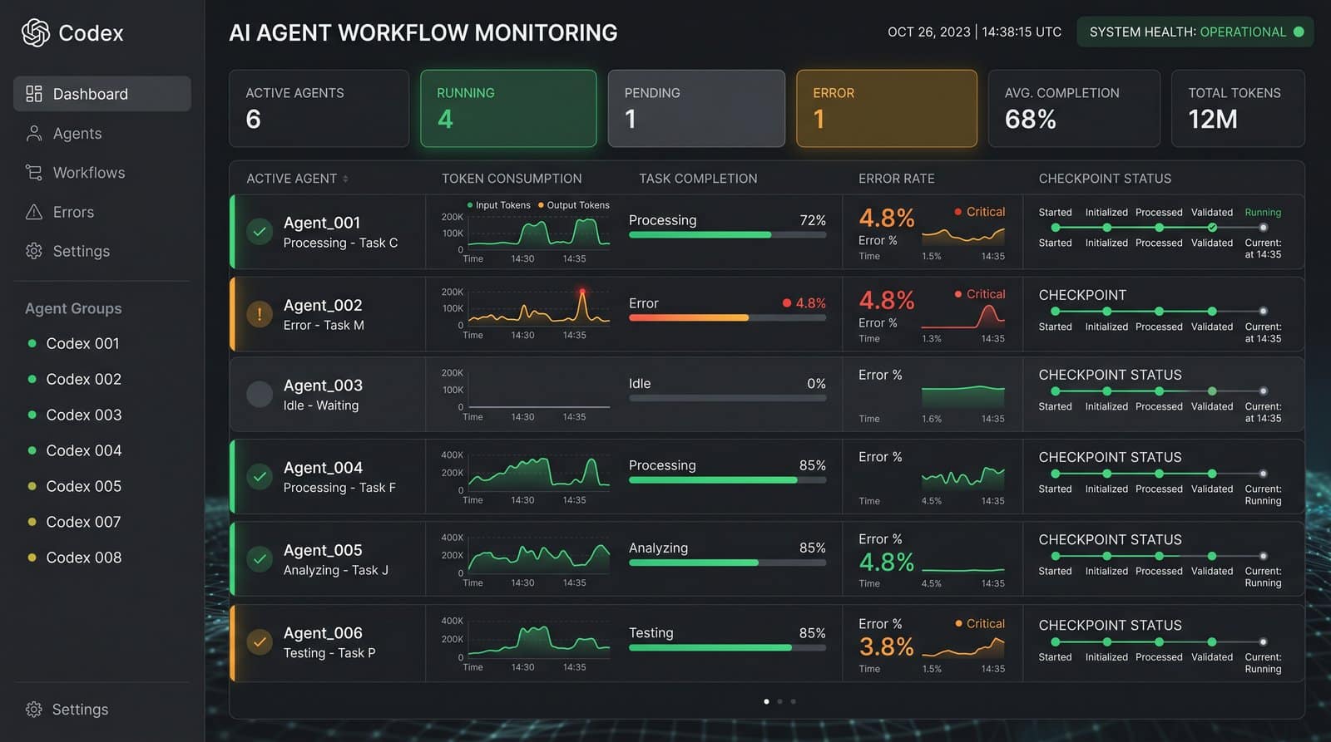Click Agent_004 error rate sparkline
1331x742 pixels.
coord(962,478)
